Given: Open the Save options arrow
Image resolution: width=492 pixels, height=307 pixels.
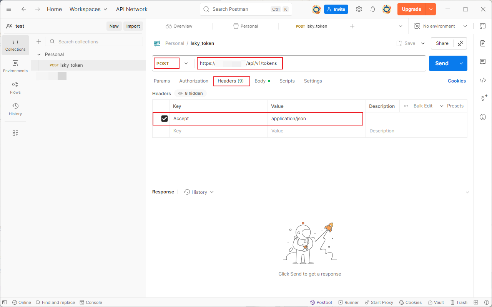Looking at the screenshot, I should click(x=423, y=43).
